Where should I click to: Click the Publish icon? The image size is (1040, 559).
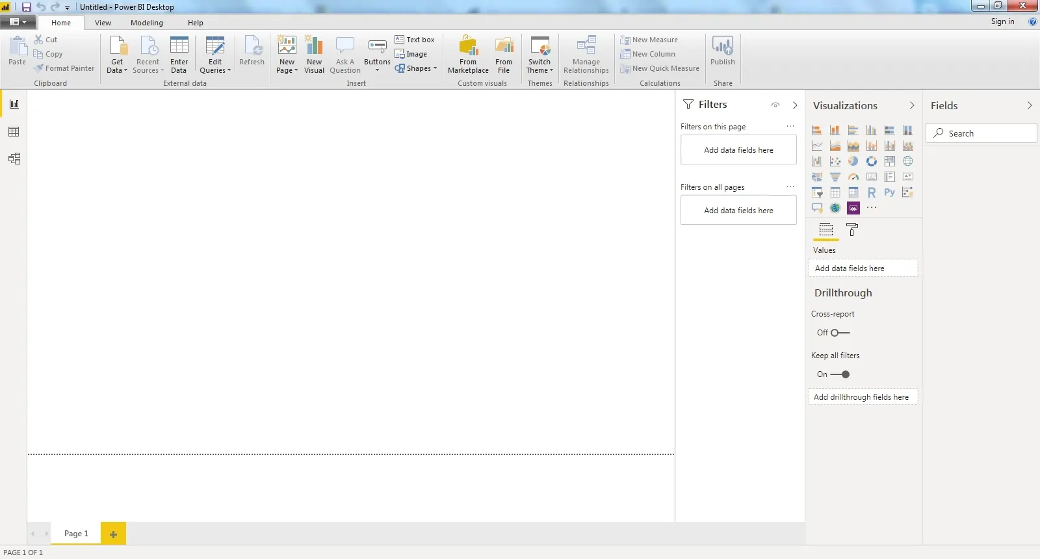coord(723,46)
